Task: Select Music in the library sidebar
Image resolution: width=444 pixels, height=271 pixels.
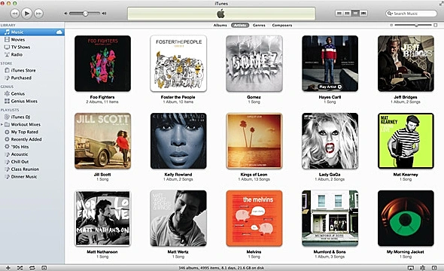Action: coord(32,32)
